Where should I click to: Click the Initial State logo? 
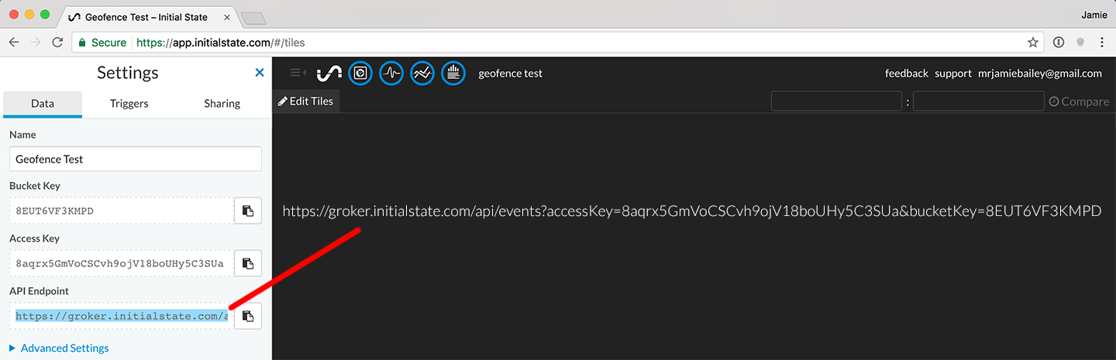pos(329,74)
